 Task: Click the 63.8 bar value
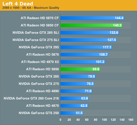[x=85, y=98]
